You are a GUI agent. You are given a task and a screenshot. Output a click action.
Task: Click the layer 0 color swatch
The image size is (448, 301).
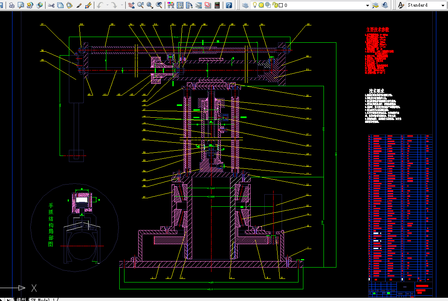280,5
